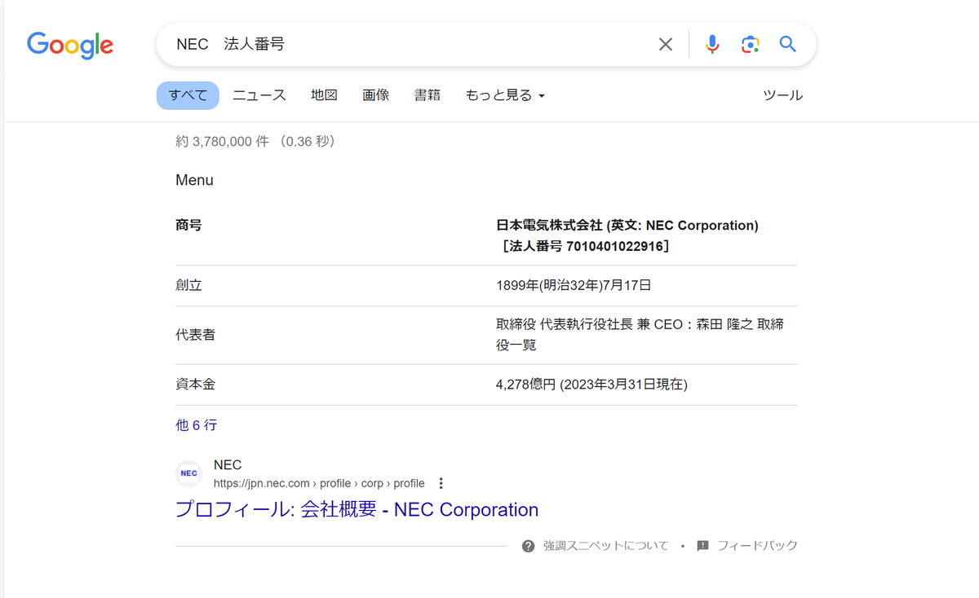
Task: Click the NEC favicon logo
Action: pos(188,473)
